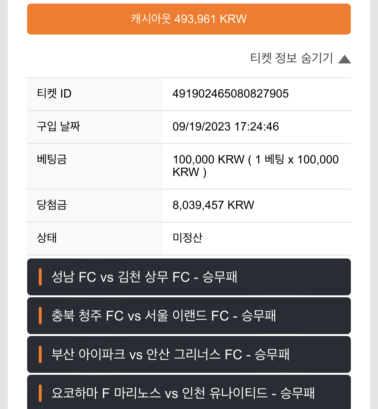378x409 pixels.
Task: Click the orange marker on 부산 아이파크 row
Action: 40,354
